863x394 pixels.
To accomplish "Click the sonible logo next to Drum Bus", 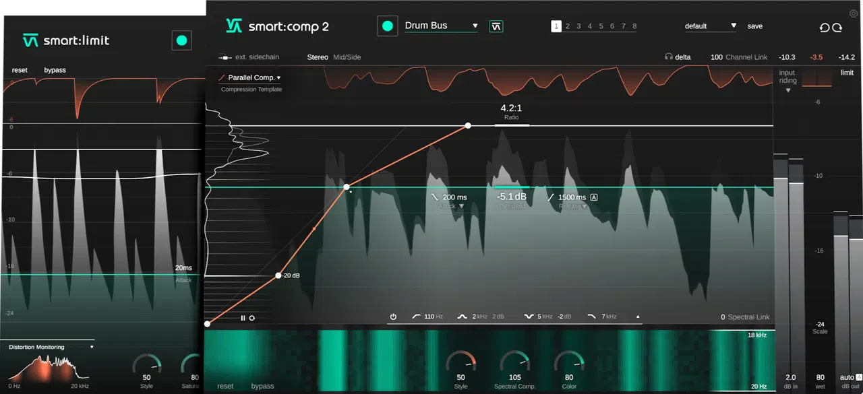I will tap(496, 26).
